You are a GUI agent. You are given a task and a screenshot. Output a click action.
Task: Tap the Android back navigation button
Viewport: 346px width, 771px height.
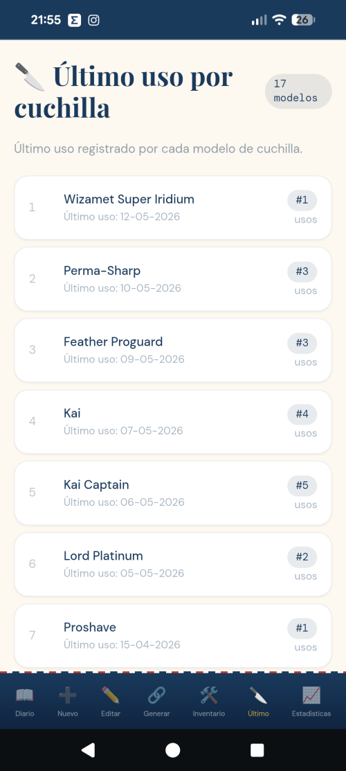(x=88, y=750)
